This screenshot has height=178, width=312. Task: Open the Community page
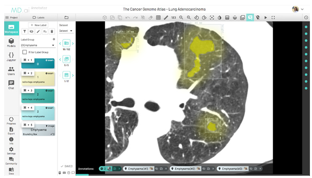coord(11,161)
